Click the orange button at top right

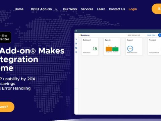tap(156, 9)
